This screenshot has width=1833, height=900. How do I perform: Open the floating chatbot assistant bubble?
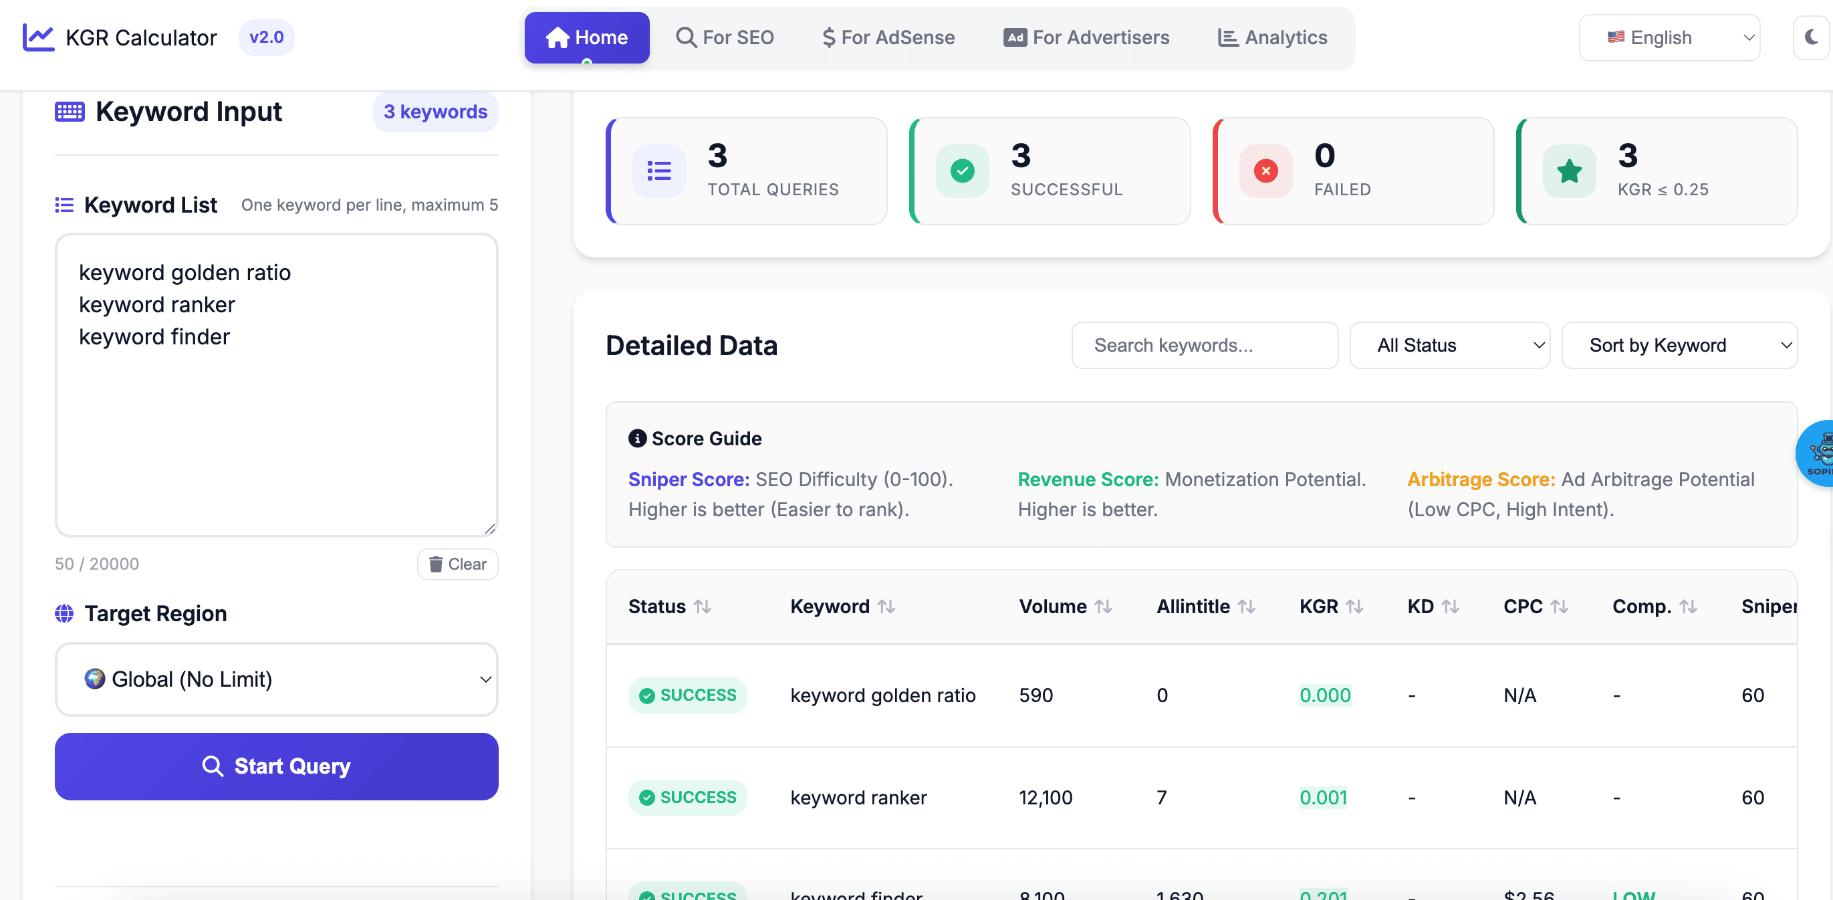tap(1817, 453)
